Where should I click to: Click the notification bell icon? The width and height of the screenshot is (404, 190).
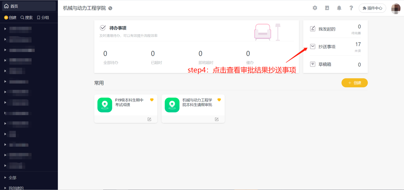pyautogui.click(x=339, y=8)
